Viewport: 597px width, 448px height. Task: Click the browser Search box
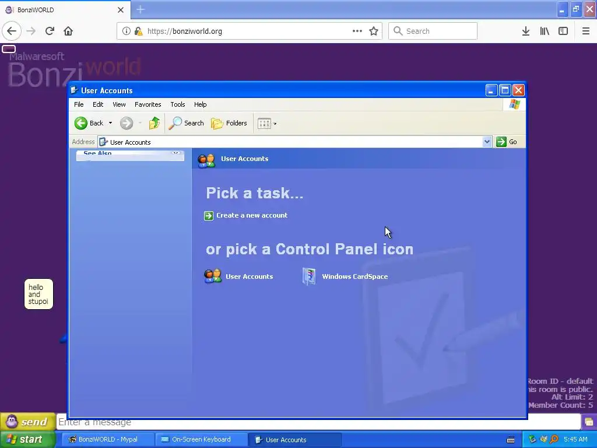click(x=433, y=31)
